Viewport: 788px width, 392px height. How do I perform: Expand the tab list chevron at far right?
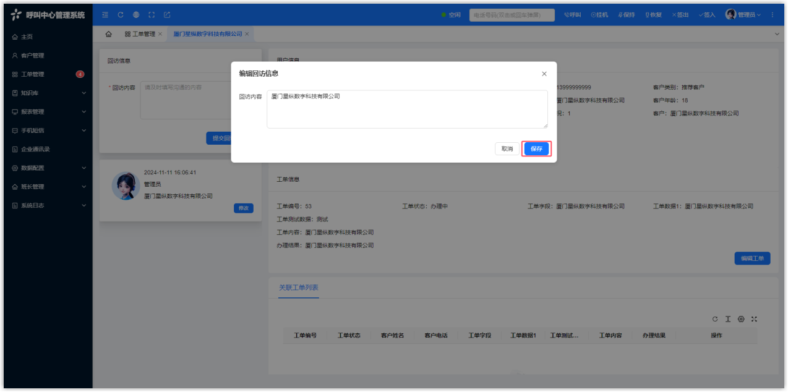(x=777, y=34)
